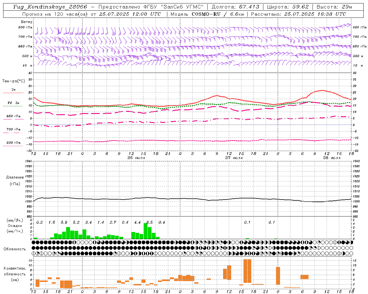
Task: Click the 28 июля date label
Action: (332, 158)
